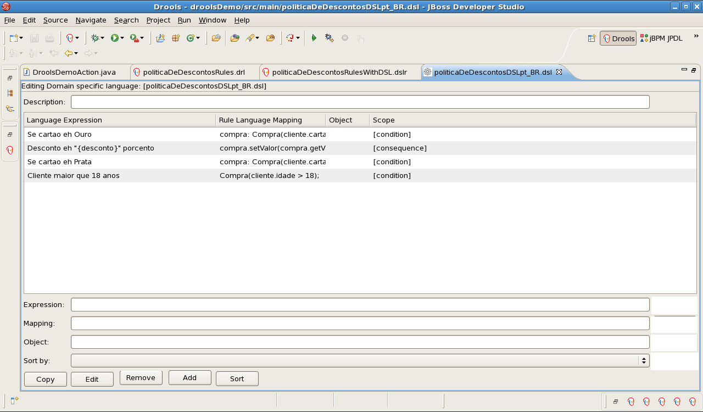The width and height of the screenshot is (703, 412).
Task: Click the Object input field
Action: pyautogui.click(x=360, y=342)
